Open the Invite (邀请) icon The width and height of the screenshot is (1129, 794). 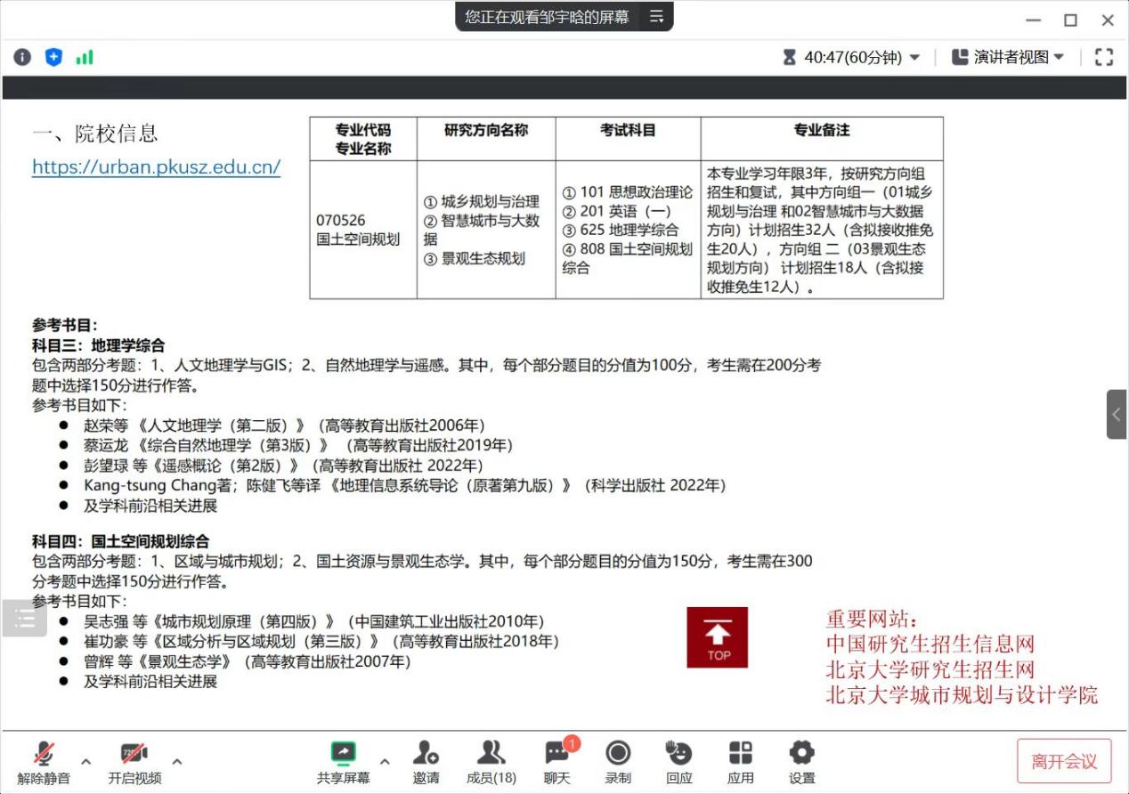pyautogui.click(x=426, y=762)
